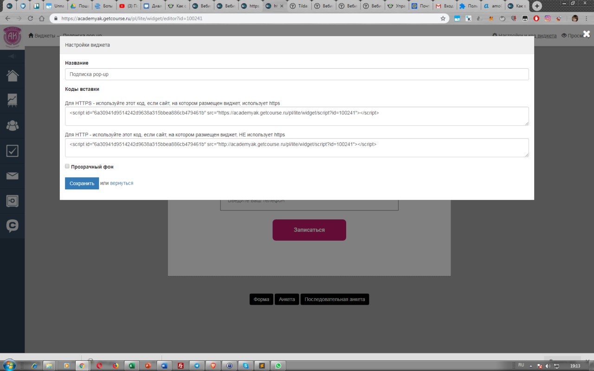The height and width of the screenshot is (371, 594).
Task: Open the MetaMask fox extension icon
Action: coord(491,19)
